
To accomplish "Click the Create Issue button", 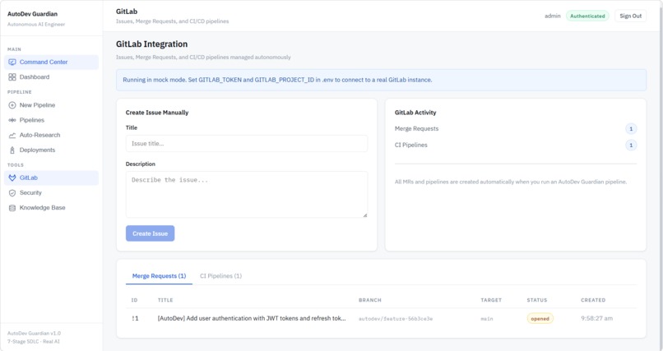I will [x=150, y=233].
